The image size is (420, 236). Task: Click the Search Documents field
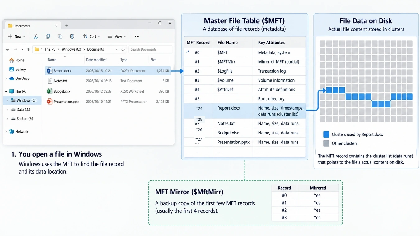click(151, 49)
